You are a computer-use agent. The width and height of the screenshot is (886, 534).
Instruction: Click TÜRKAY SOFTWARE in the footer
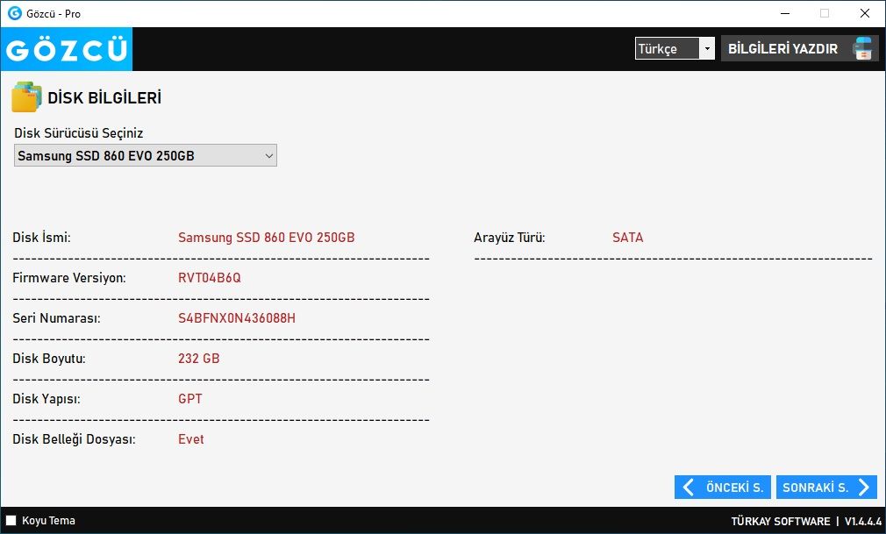click(781, 521)
